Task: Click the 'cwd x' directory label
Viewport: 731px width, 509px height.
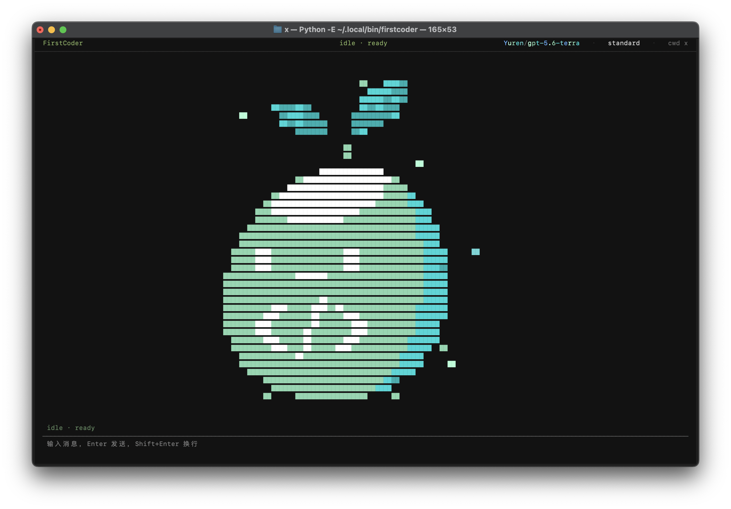Action: pos(677,43)
